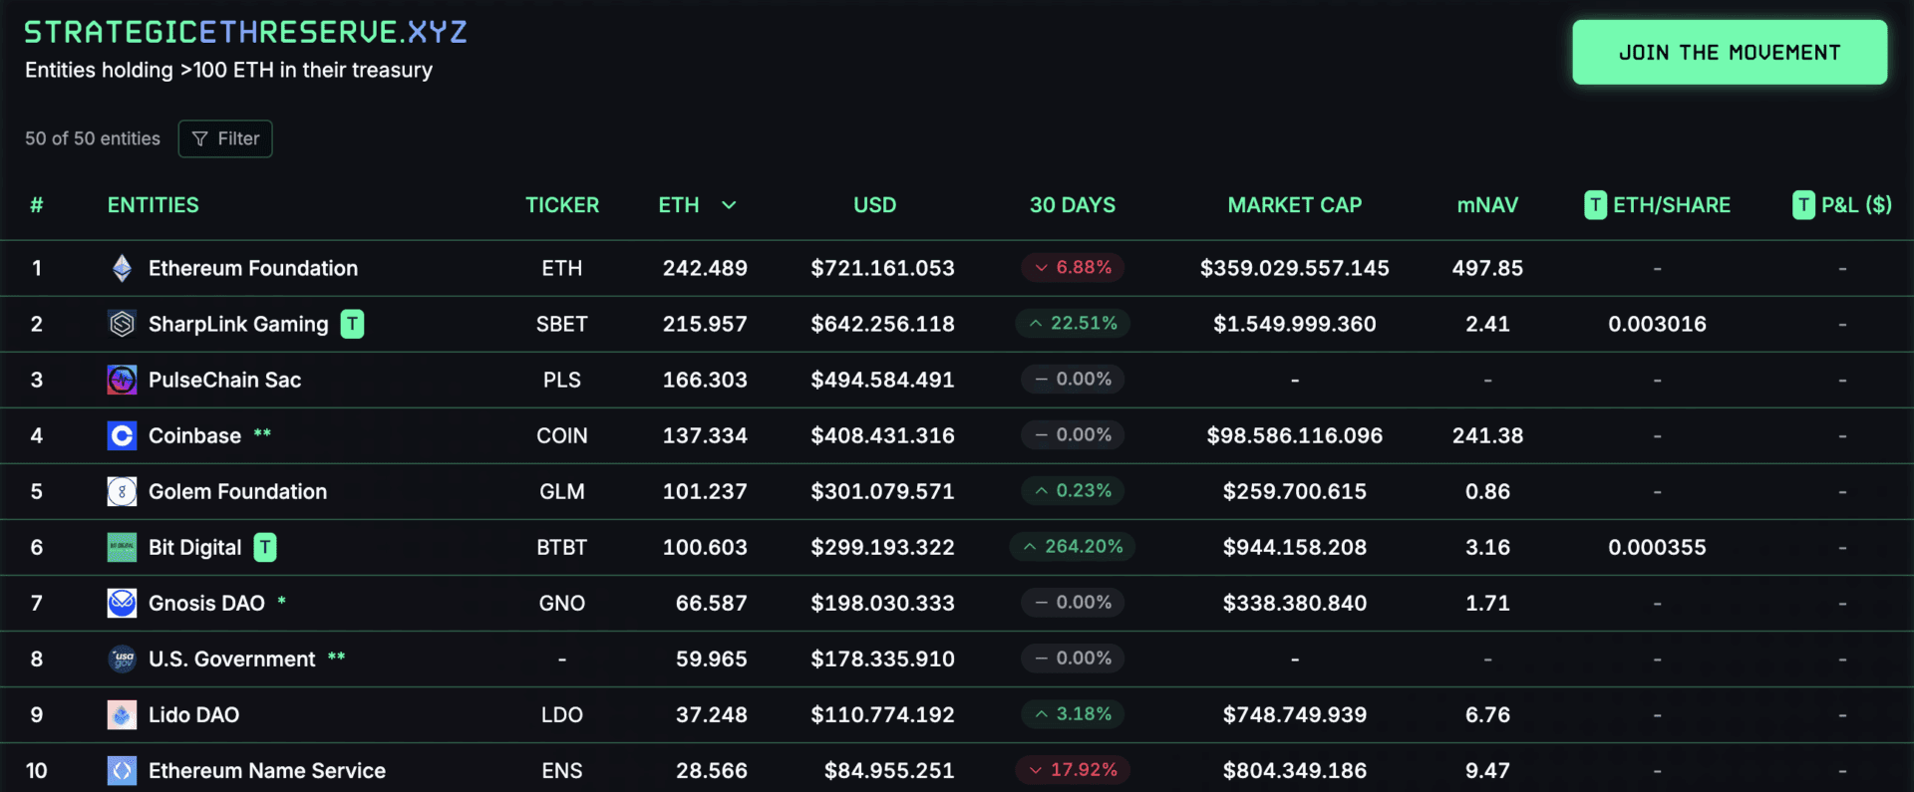Open the Golem Foundation entity name
The height and width of the screenshot is (792, 1914).
point(237,491)
